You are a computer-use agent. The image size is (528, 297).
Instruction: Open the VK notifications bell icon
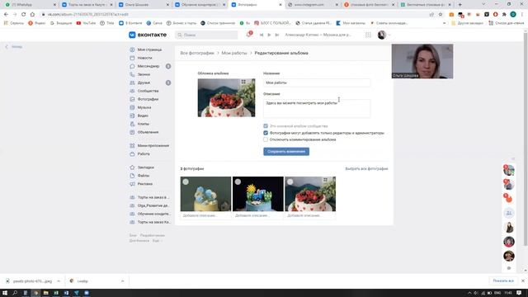(x=249, y=35)
